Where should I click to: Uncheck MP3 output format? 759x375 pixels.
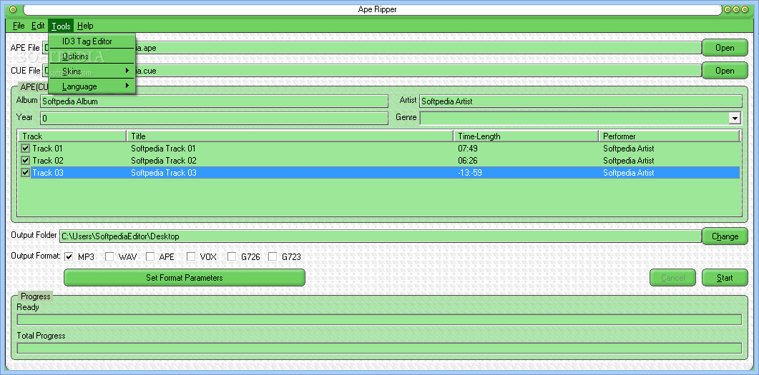(68, 256)
